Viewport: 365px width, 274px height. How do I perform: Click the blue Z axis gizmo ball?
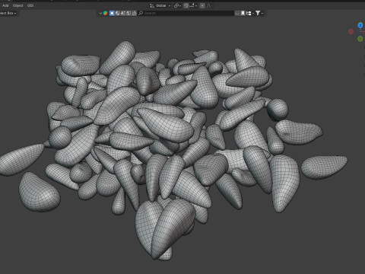click(x=360, y=25)
